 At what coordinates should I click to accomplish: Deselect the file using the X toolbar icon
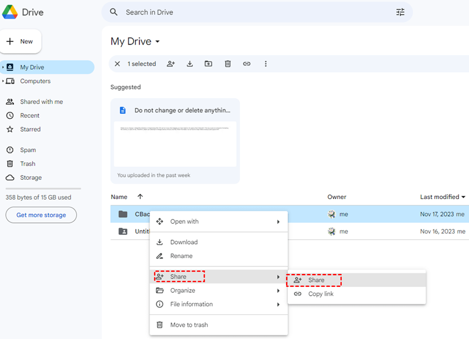(x=117, y=64)
